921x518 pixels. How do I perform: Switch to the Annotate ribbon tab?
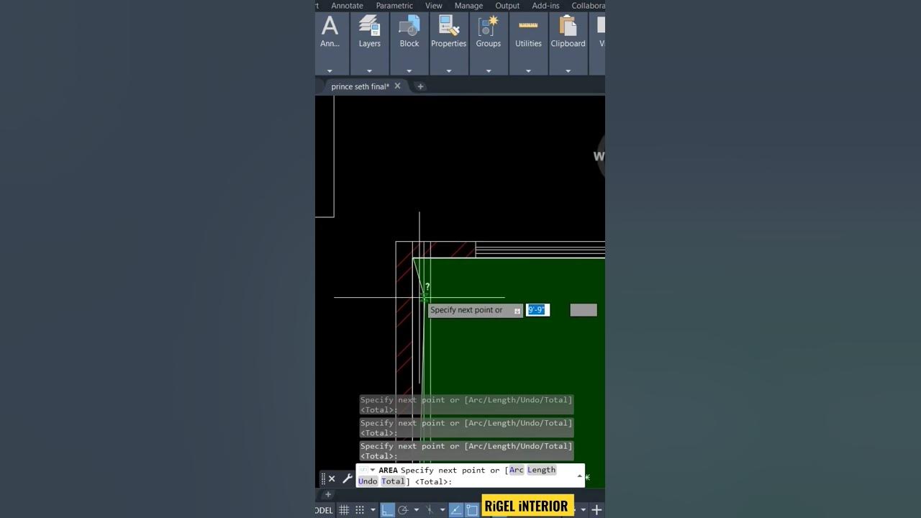pyautogui.click(x=347, y=6)
